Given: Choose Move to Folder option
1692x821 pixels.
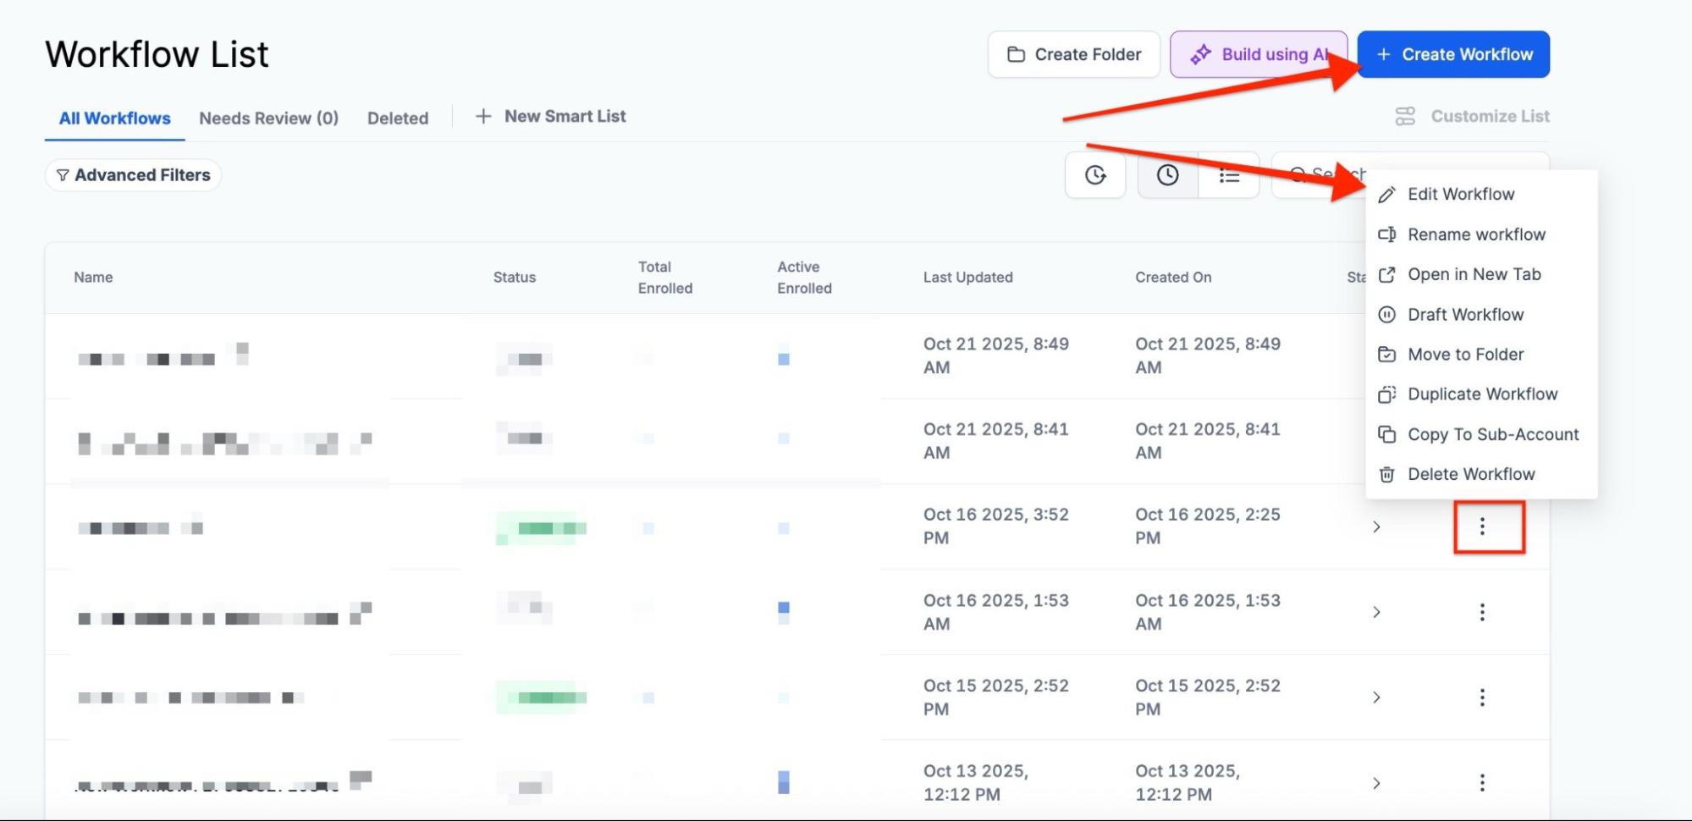Looking at the screenshot, I should [1464, 355].
